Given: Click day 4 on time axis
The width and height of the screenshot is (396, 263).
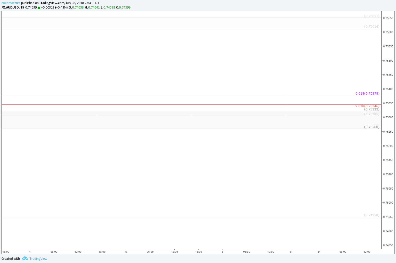Looking at the screenshot, I should click(x=30, y=252).
